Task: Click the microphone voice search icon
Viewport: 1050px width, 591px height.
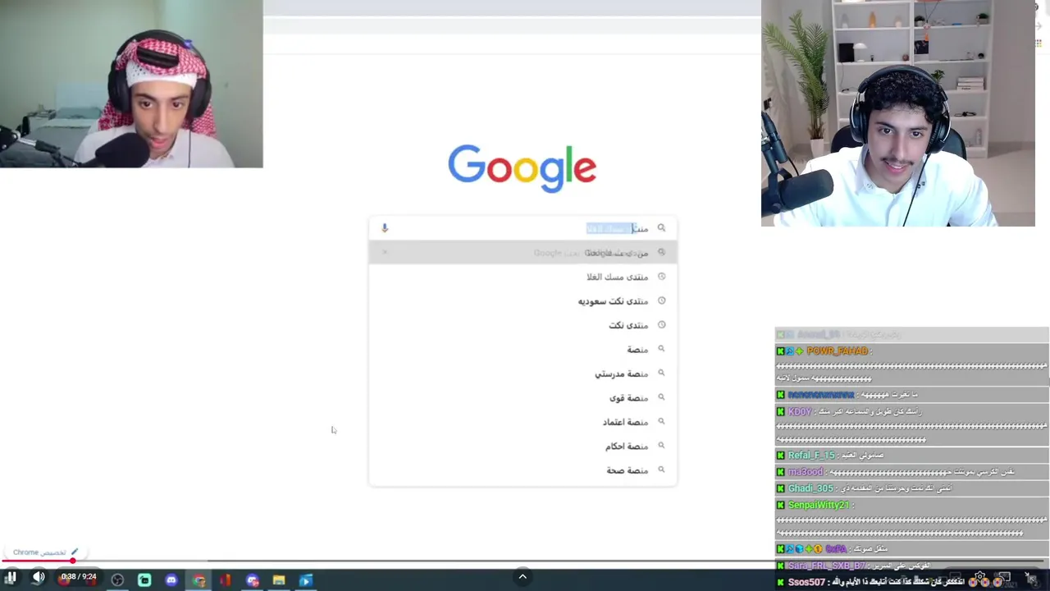Action: 385,228
